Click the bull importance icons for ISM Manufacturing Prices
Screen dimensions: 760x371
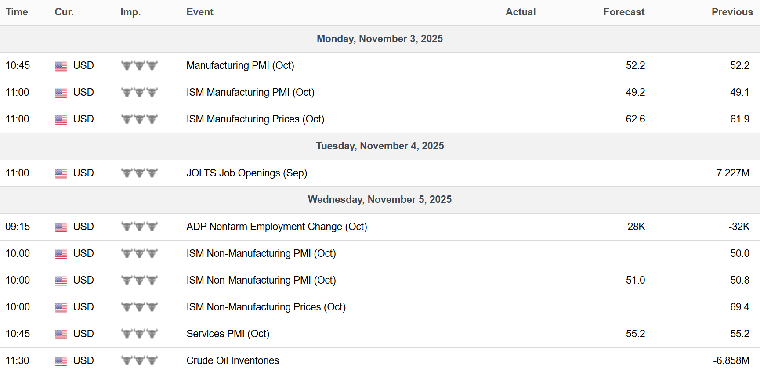point(139,119)
